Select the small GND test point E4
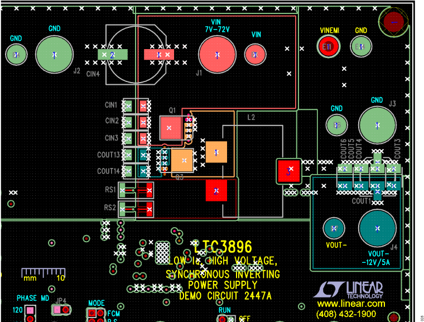 point(16,55)
